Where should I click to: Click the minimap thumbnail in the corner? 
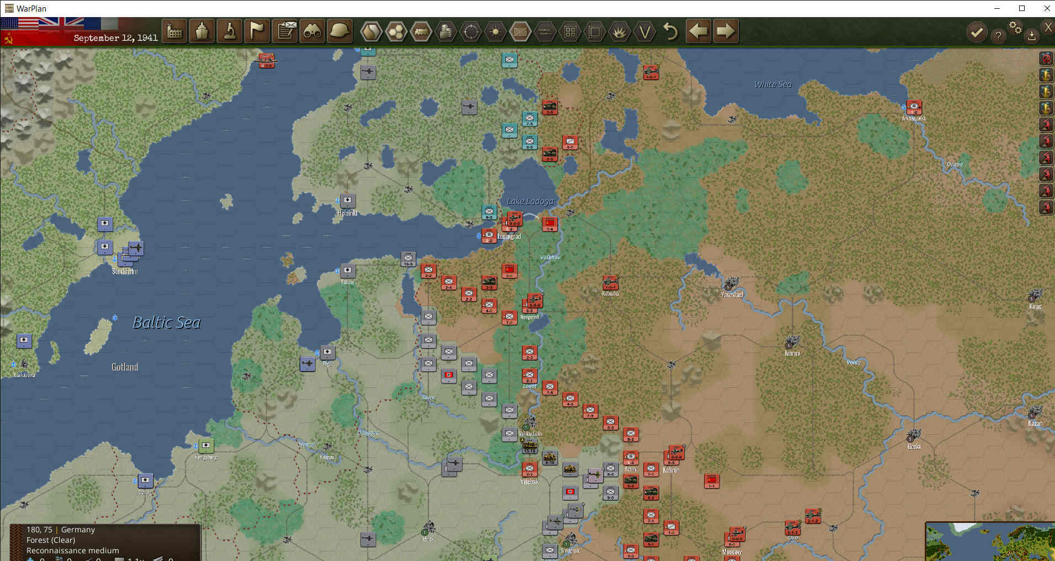coord(990,542)
